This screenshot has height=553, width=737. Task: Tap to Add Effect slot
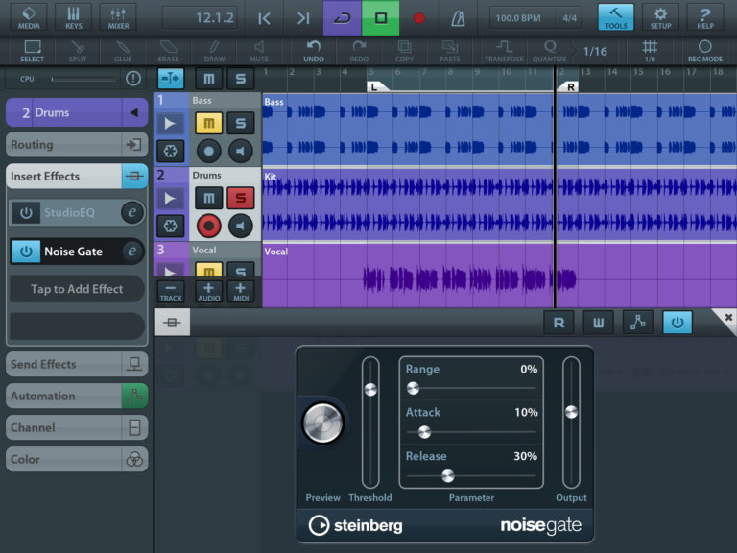tap(77, 289)
